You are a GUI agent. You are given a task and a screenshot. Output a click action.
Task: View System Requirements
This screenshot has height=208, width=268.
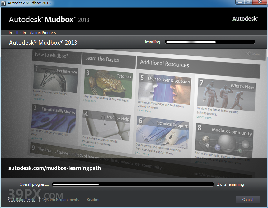click(61, 199)
